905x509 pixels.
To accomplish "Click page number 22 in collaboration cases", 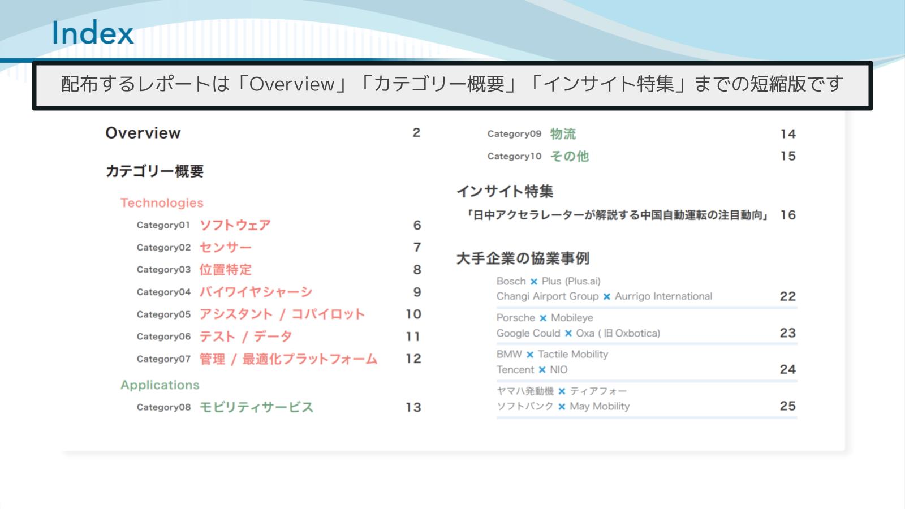I will [788, 296].
